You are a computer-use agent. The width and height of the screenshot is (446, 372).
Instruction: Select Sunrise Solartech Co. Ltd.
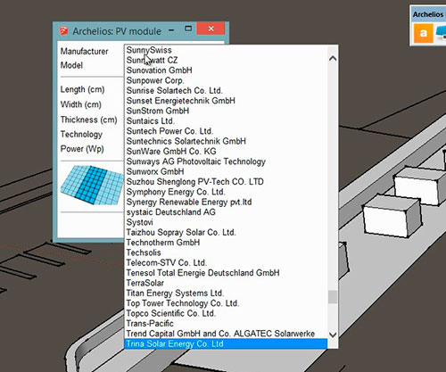[226, 90]
